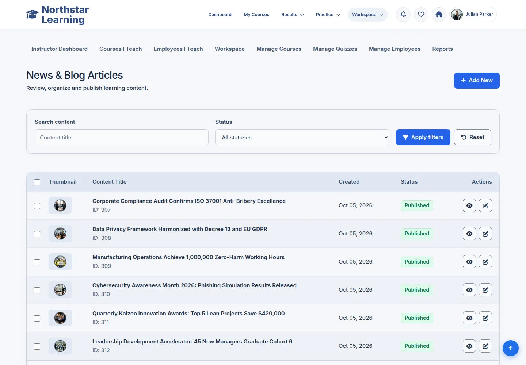The image size is (526, 365).
Task: Reset the search filters
Action: (473, 137)
